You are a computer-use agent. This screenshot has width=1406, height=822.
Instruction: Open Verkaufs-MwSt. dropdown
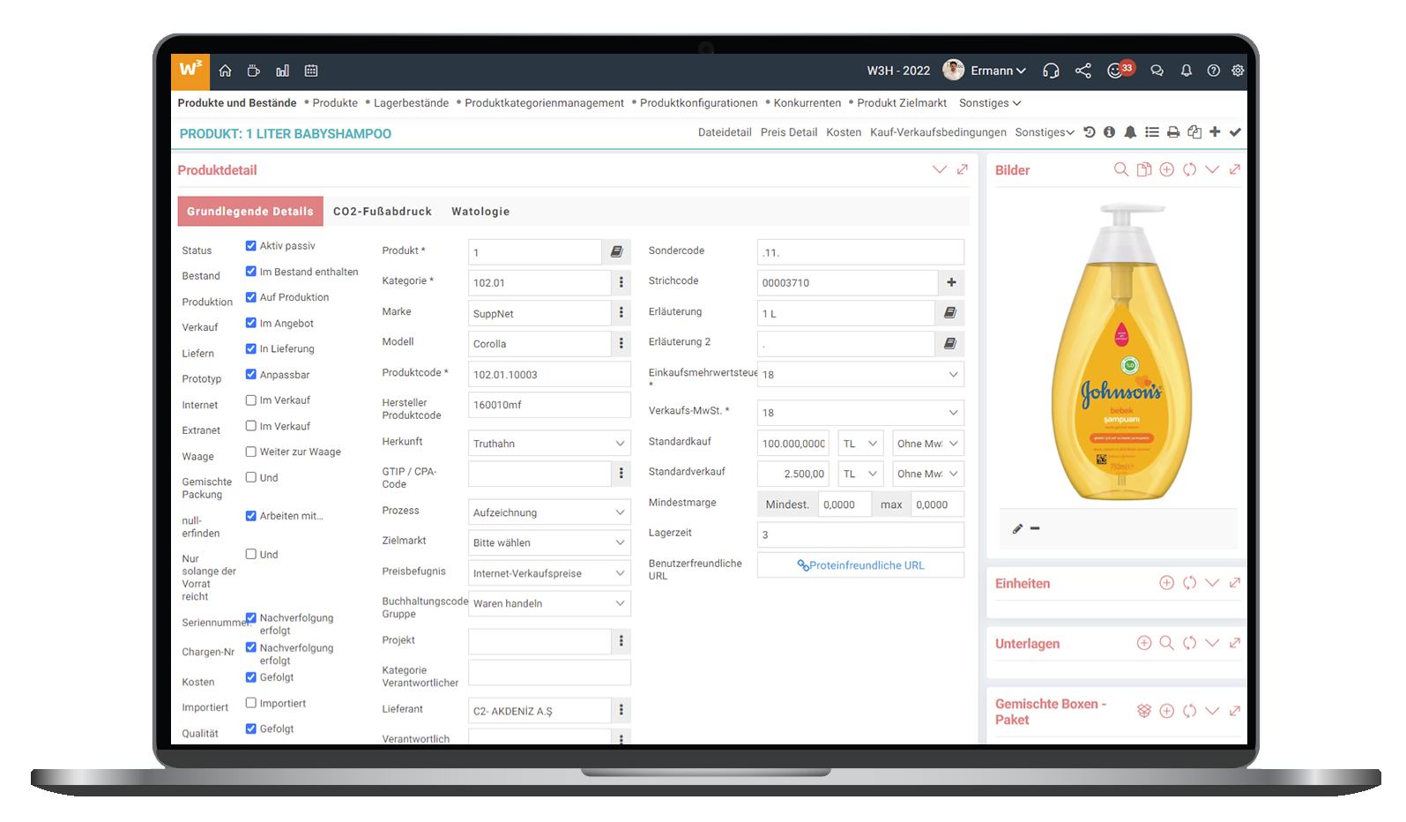coord(860,412)
